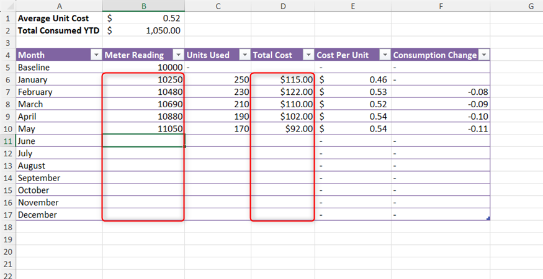Select column C header
The width and height of the screenshot is (543, 279).
click(x=218, y=6)
